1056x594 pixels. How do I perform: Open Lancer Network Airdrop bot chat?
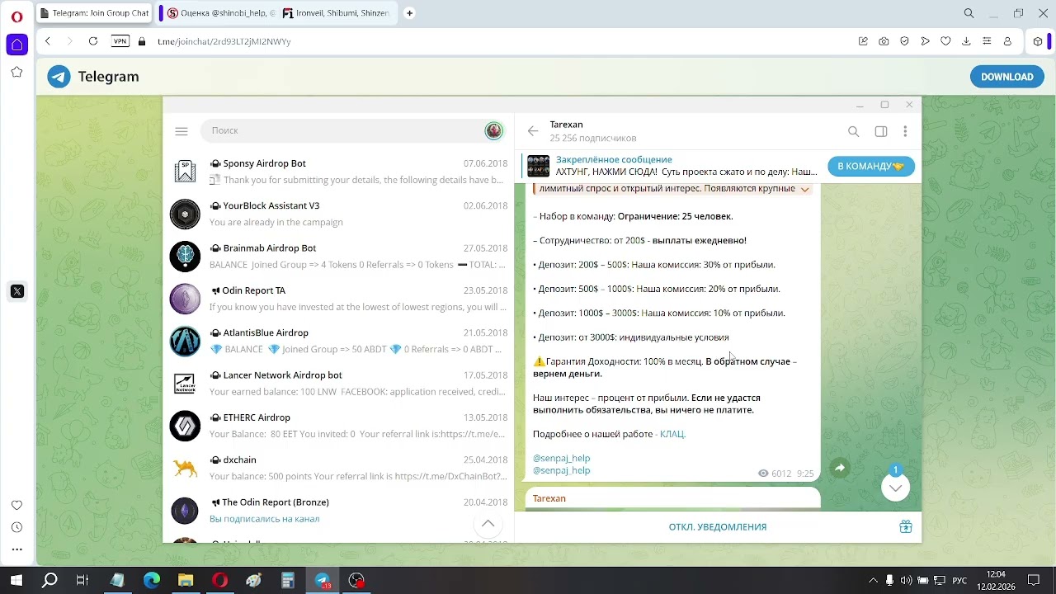(338, 384)
